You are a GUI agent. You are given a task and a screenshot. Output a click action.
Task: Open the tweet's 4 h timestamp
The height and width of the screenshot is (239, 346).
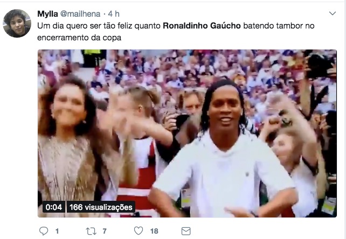[x=114, y=14]
